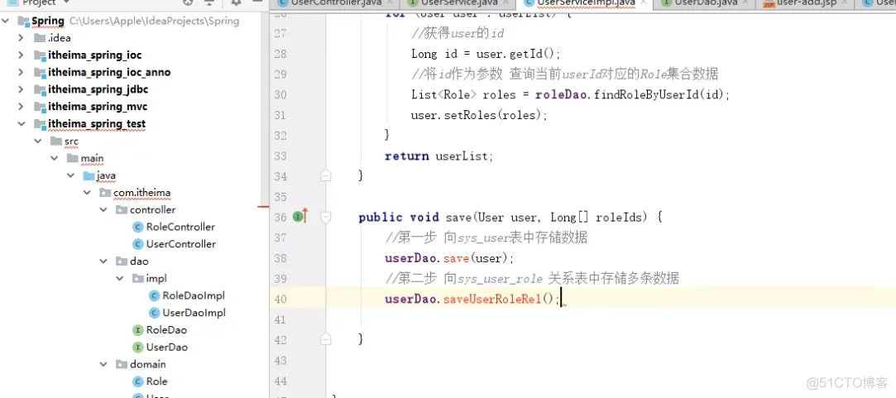
Task: Select the dao package label
Action: coord(139,261)
